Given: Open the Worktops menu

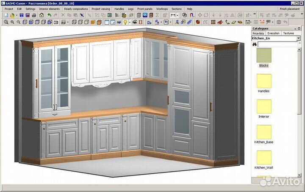Looking at the screenshot, I should (x=162, y=8).
